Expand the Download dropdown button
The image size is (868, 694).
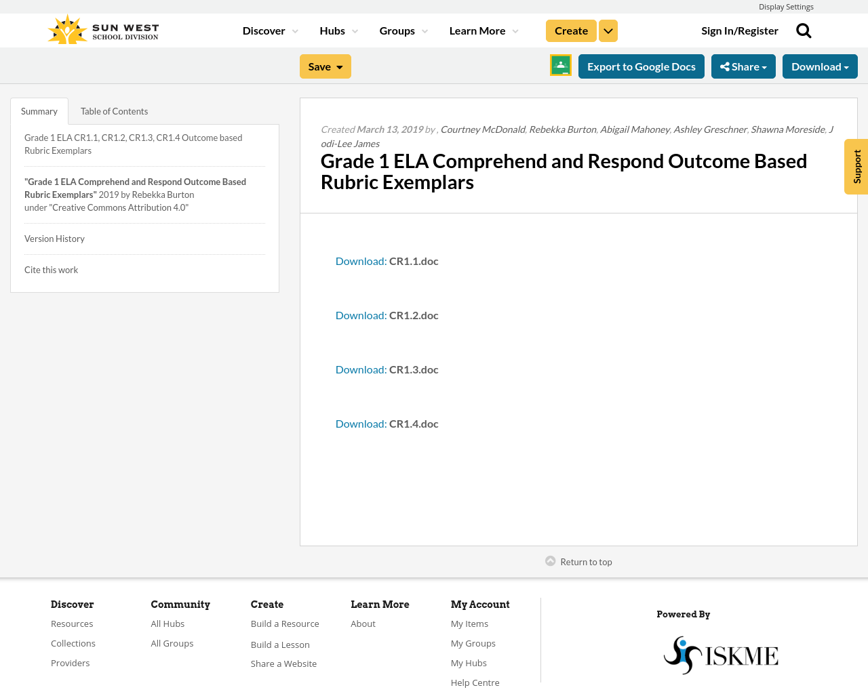click(819, 66)
